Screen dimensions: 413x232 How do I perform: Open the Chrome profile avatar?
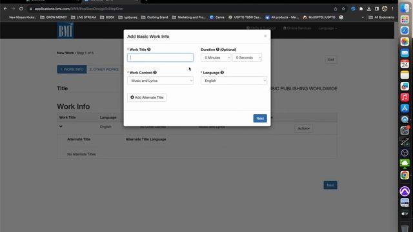(385, 9)
